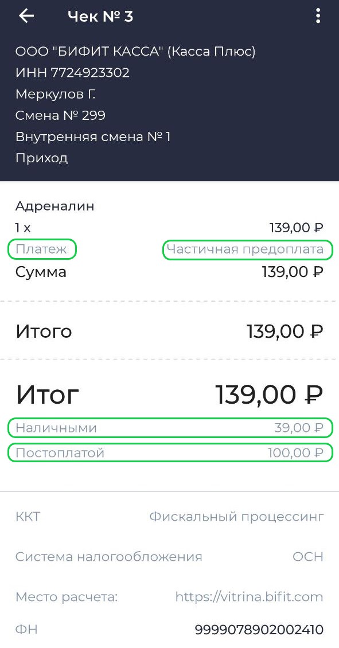Tap the back arrow icon
339x648 pixels.
coord(26,16)
